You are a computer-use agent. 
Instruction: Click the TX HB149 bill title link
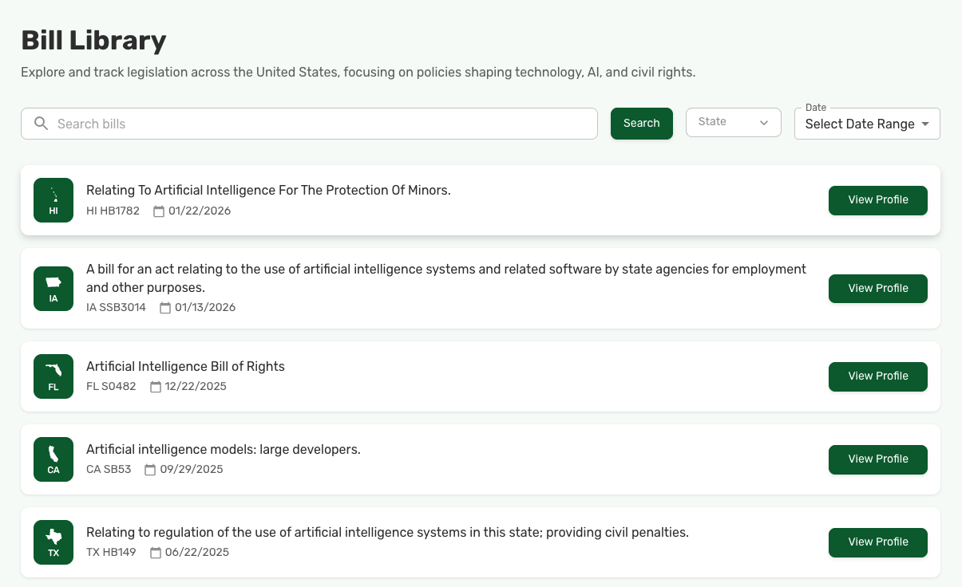click(x=387, y=532)
